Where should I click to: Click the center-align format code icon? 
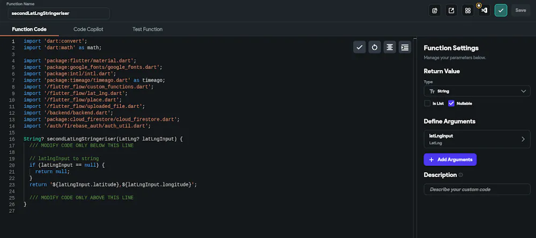coord(390,48)
